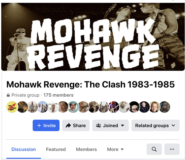
Task: Expand the Joined dropdown arrow
Action: [122, 126]
